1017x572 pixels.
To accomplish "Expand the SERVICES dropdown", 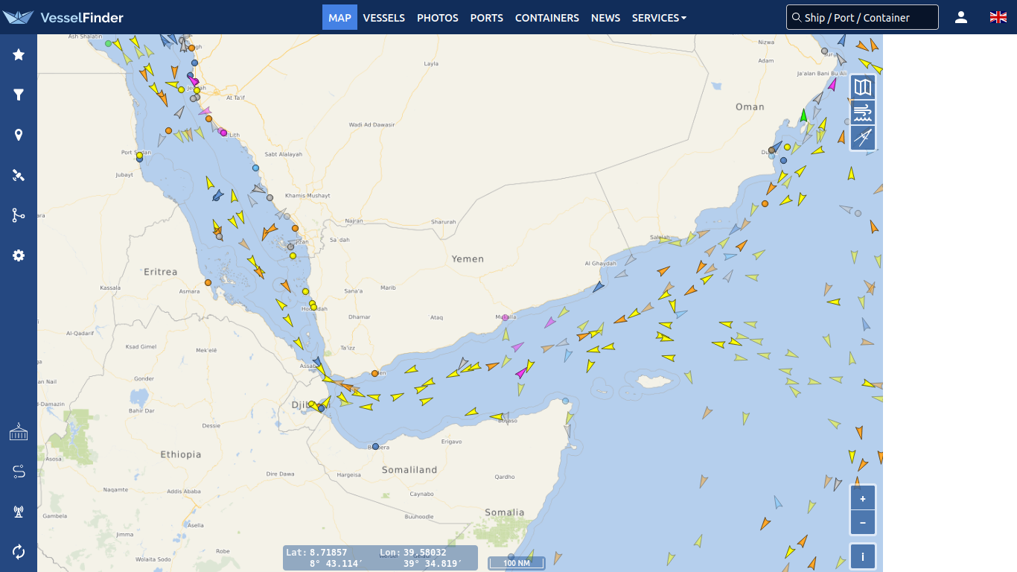I will pos(660,17).
